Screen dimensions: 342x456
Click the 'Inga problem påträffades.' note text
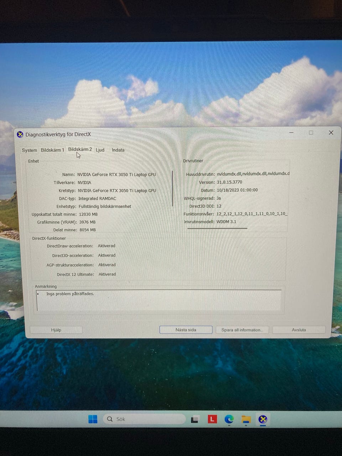click(x=70, y=294)
